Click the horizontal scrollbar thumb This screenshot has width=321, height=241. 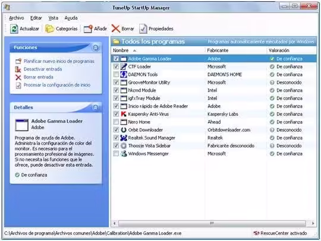212,223
